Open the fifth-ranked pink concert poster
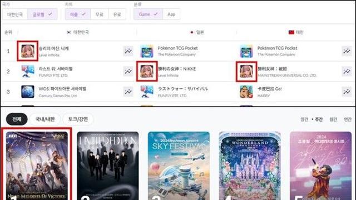 click(320, 166)
